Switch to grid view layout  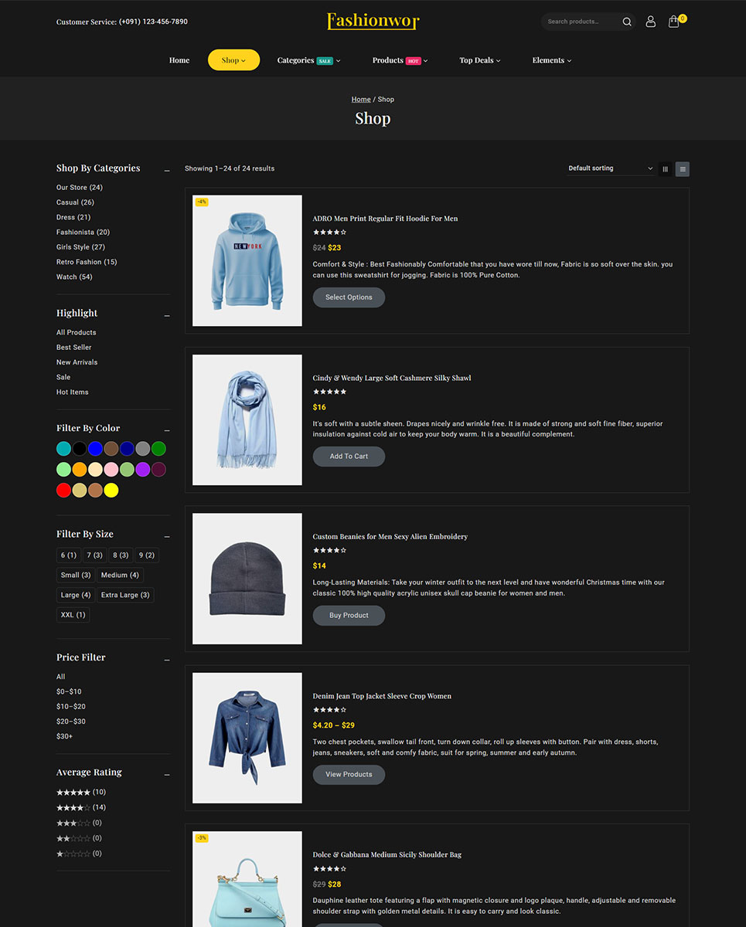coord(665,169)
